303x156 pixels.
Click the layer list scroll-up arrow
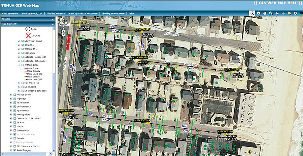[x=54, y=28]
